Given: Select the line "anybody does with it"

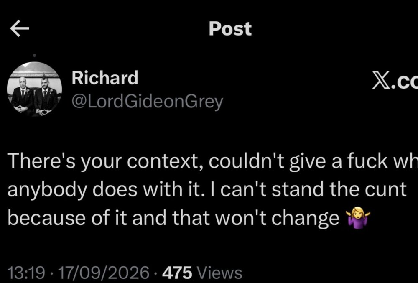Looking at the screenshot, I should 207,190.
